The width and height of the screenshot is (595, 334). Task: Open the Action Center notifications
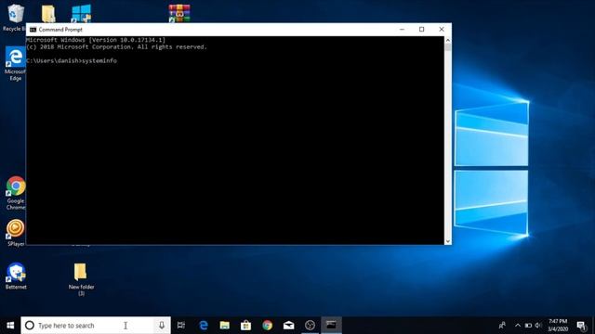581,326
